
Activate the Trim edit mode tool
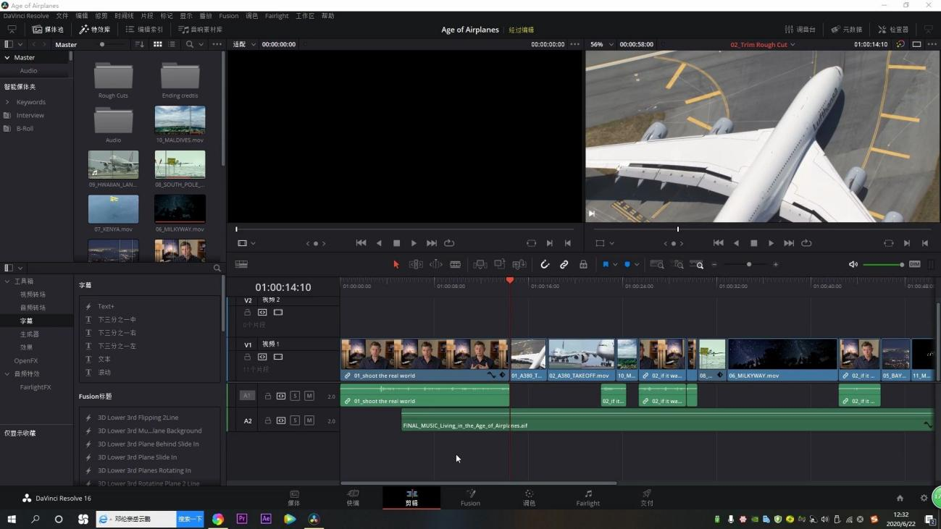coord(416,265)
